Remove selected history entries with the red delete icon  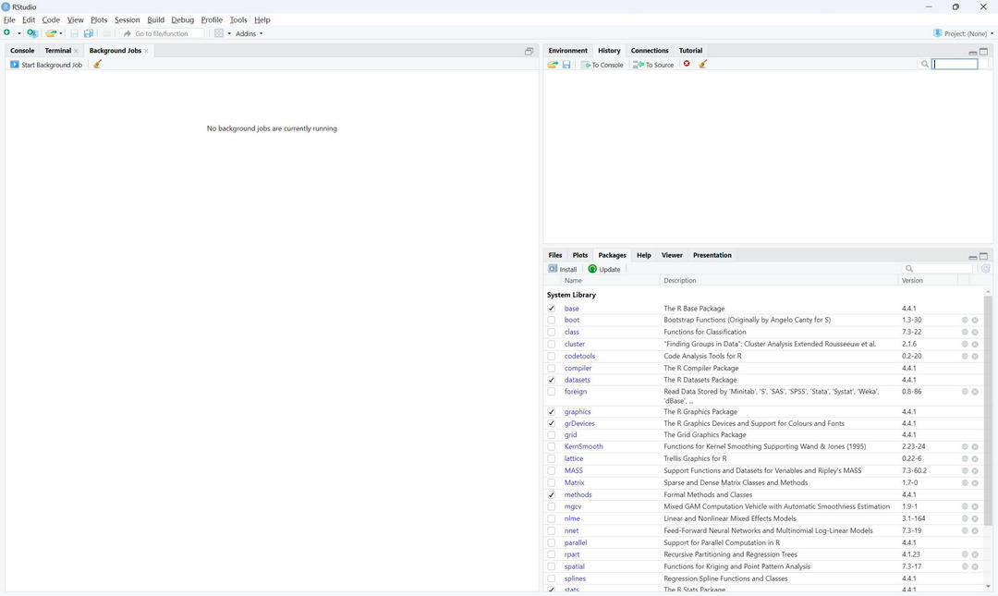(687, 64)
